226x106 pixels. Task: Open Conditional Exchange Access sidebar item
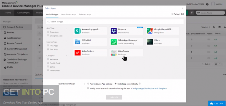coord(16,61)
